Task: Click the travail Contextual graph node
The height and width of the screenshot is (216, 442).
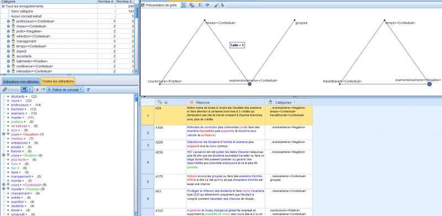Action: coord(339,84)
